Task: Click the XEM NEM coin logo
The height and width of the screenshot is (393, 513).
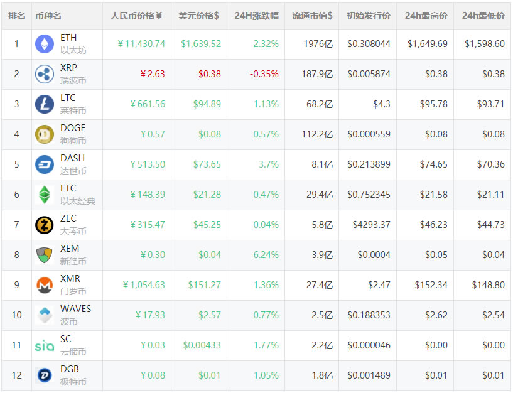Action: [x=45, y=255]
